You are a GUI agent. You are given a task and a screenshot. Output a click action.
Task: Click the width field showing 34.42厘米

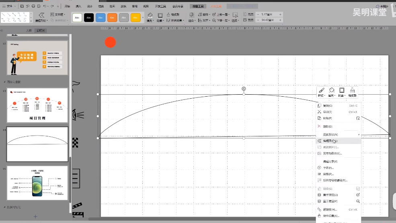(x=269, y=20)
